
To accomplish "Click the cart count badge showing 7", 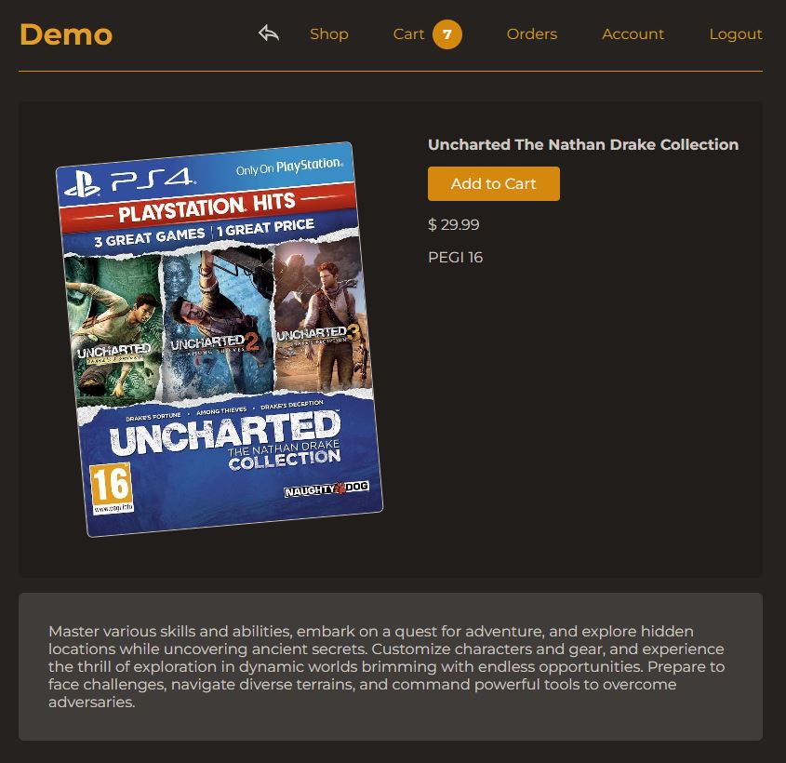I will (447, 34).
